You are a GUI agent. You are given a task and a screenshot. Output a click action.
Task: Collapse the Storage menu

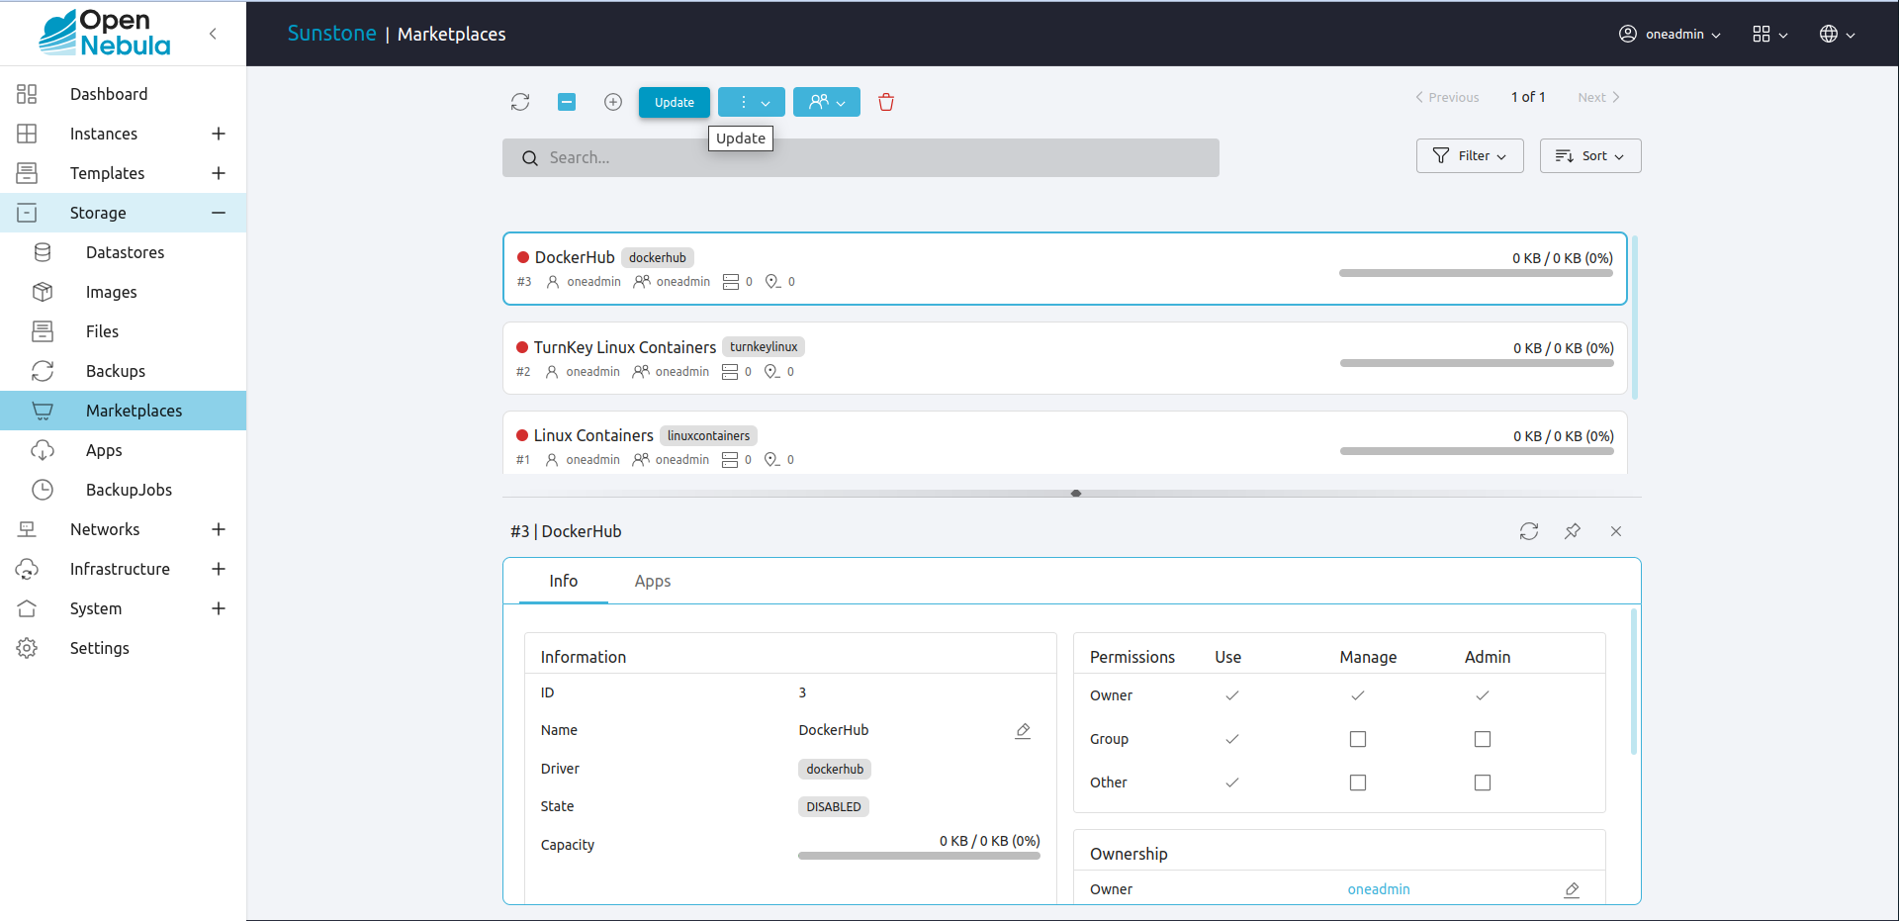click(x=219, y=213)
